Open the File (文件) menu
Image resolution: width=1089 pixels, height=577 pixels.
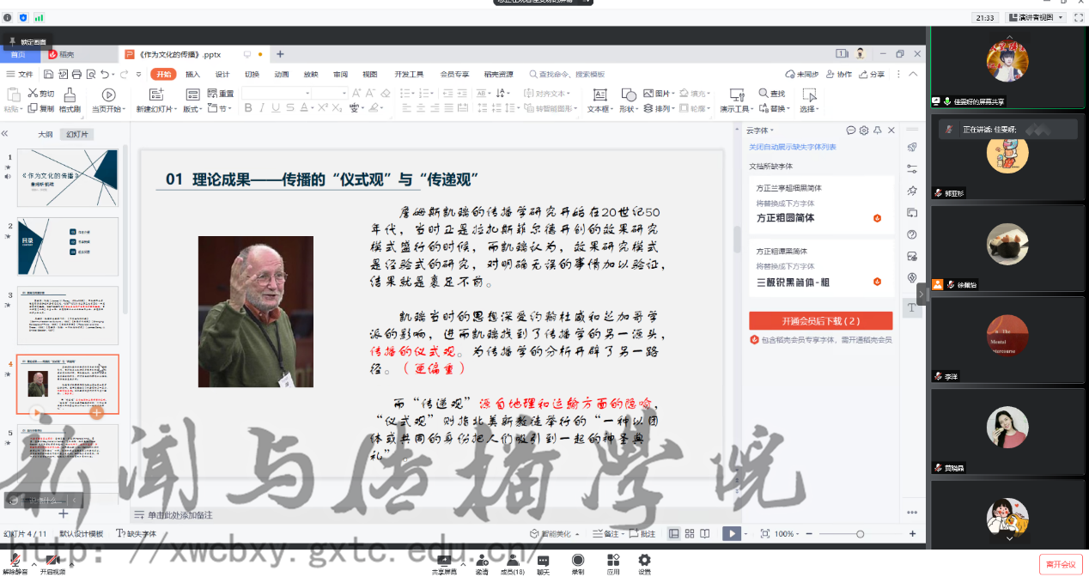coord(21,75)
